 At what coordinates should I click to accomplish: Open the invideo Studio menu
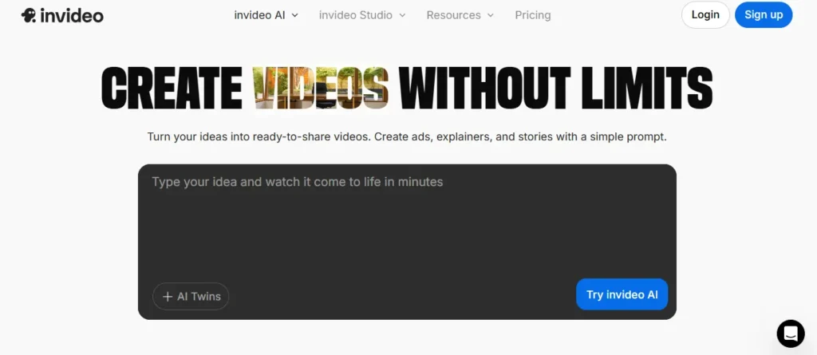(x=356, y=15)
